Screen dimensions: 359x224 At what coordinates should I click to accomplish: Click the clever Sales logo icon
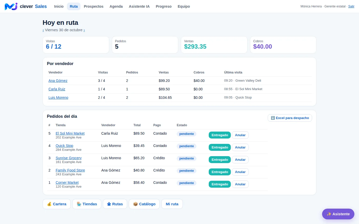(x=11, y=6)
